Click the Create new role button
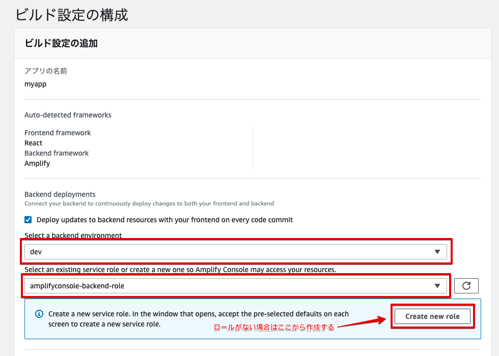499x356 pixels. click(432, 316)
